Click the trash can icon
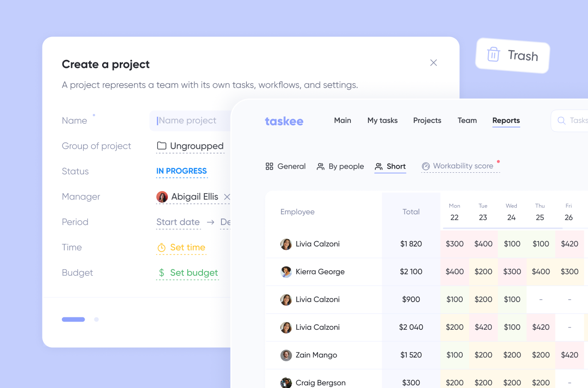The height and width of the screenshot is (388, 588). point(493,55)
